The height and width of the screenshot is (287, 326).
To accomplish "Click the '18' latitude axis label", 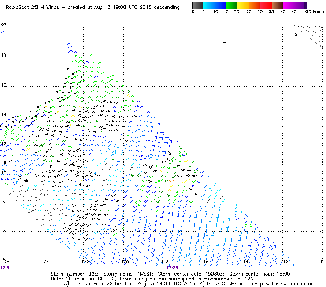I will 4,55.
